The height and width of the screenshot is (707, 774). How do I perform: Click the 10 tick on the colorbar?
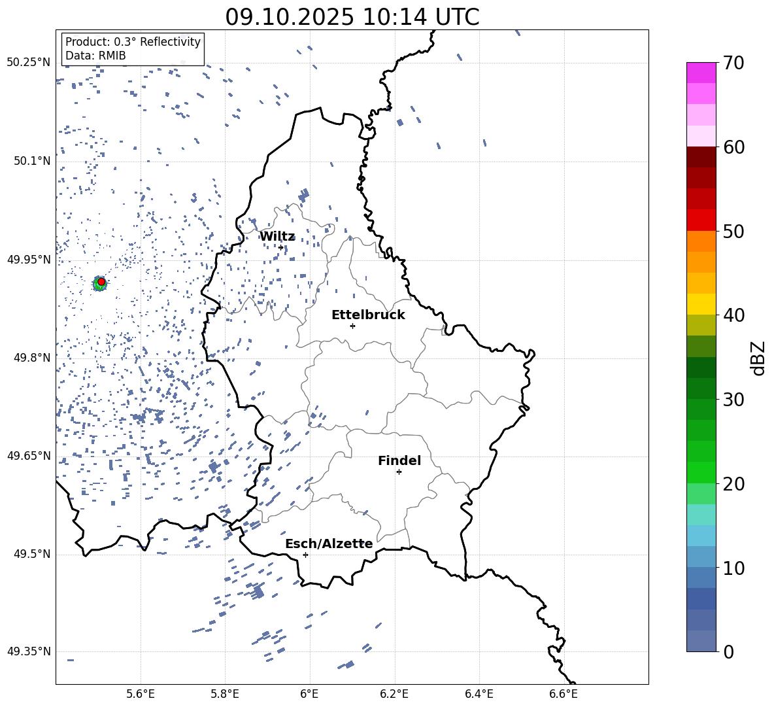tap(734, 568)
